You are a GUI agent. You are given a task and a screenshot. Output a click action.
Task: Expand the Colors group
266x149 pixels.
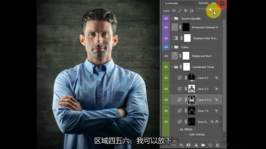tap(172, 47)
